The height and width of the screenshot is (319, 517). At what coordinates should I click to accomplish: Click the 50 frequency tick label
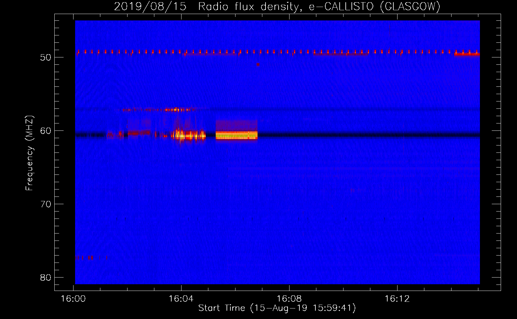point(46,57)
